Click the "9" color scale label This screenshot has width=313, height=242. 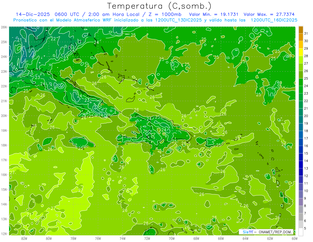point(305,198)
